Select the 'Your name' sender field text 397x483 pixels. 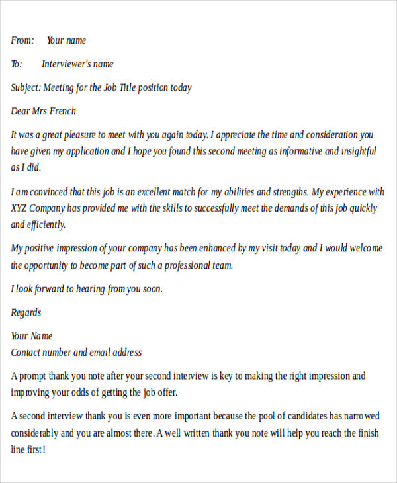tap(66, 40)
